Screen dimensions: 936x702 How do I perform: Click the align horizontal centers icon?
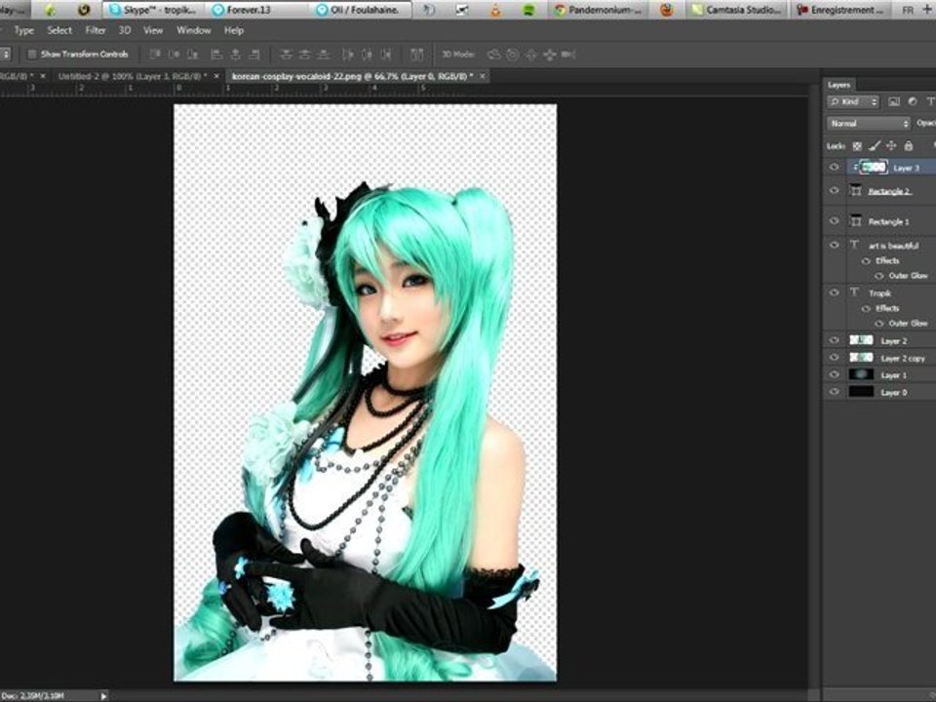pos(236,55)
